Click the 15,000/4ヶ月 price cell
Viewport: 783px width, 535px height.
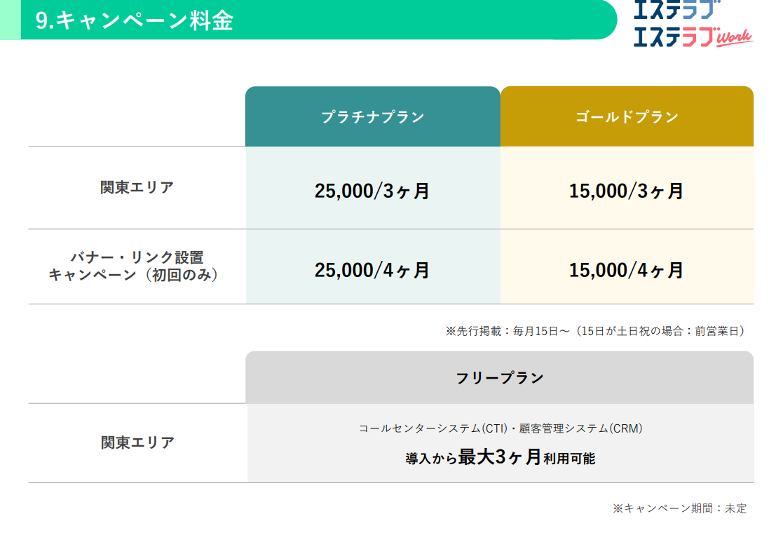(626, 270)
